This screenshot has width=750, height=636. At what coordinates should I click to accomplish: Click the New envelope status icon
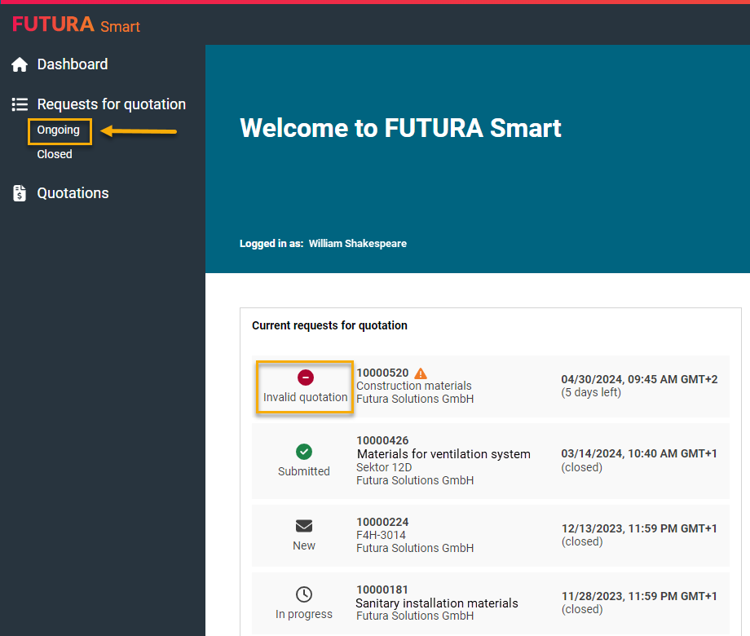304,526
